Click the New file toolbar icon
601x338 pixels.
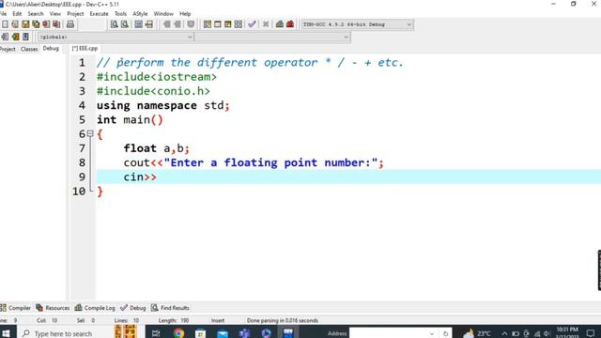click(5, 24)
